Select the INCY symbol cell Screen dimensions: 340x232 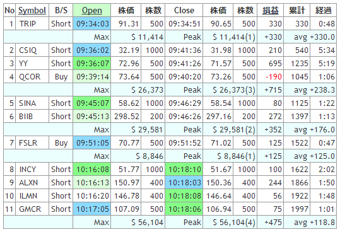pos(32,170)
